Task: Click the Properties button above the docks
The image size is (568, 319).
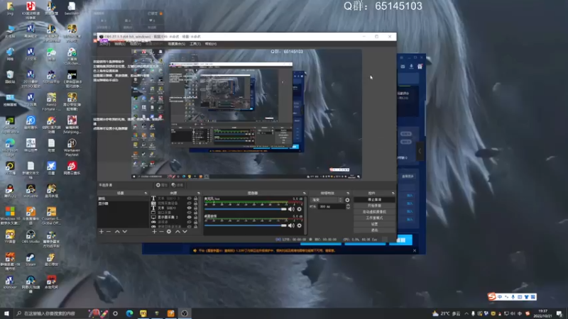Action: (x=162, y=185)
